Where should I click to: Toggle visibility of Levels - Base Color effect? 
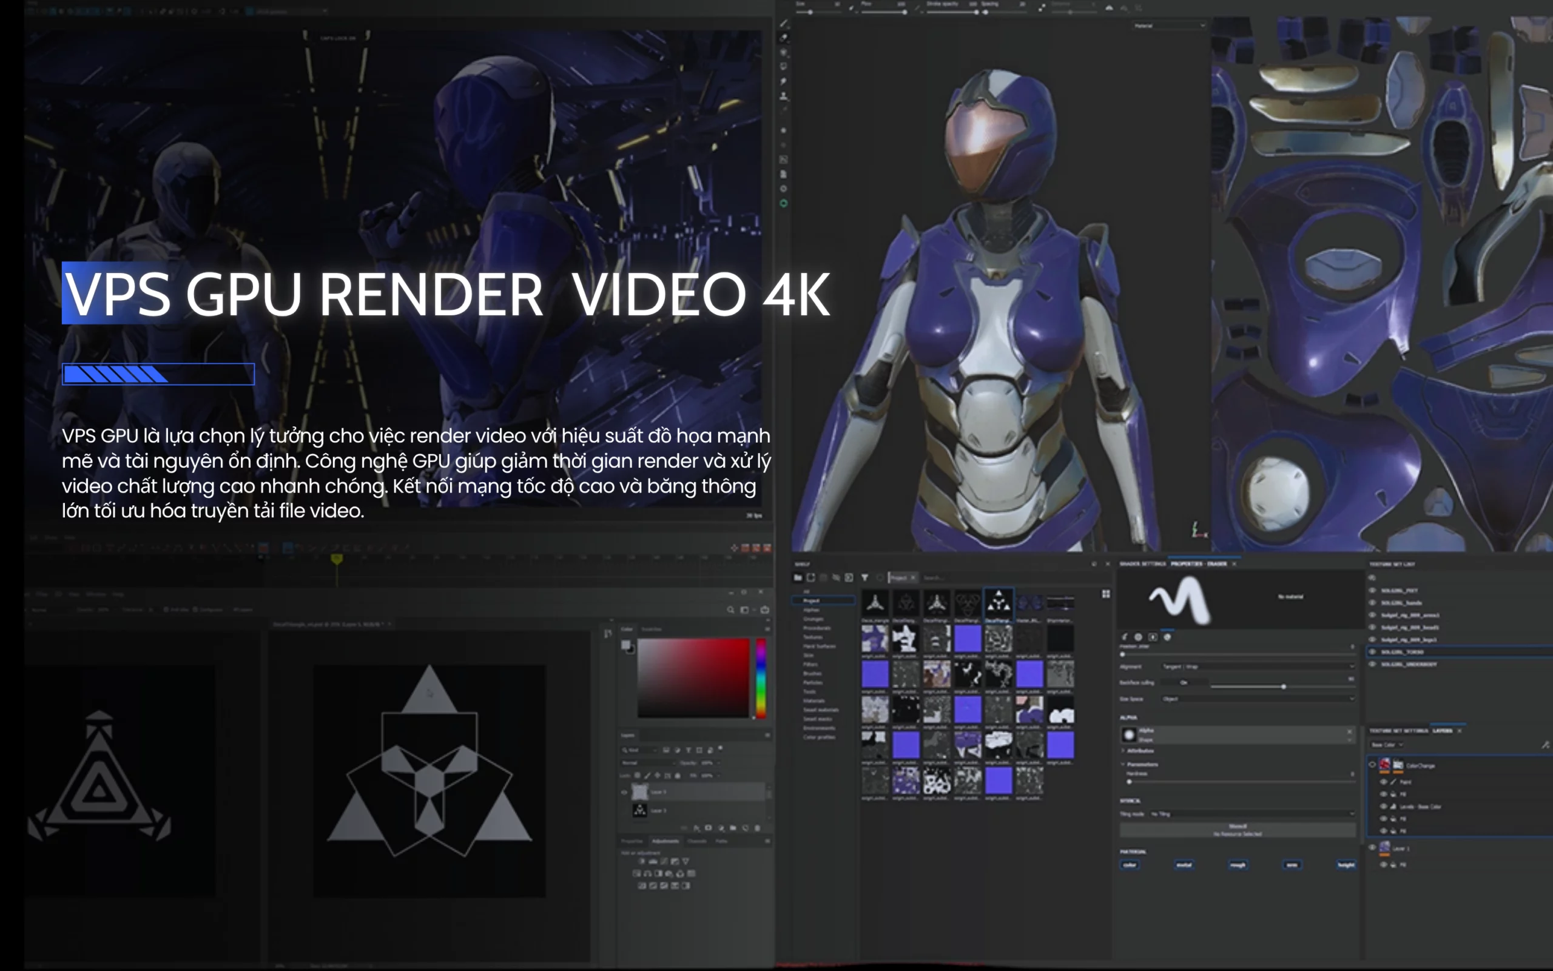click(x=1383, y=807)
